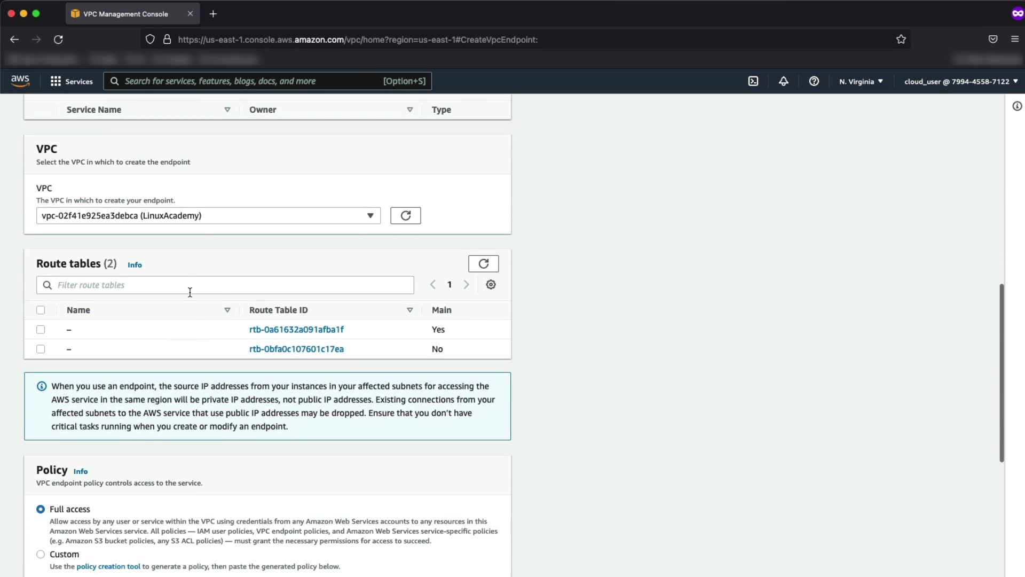Viewport: 1025px width, 577px height.
Task: Go to AWS console home logo
Action: point(20,81)
